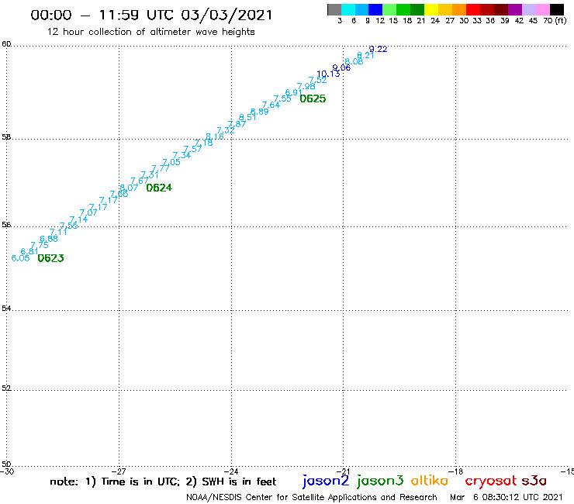Viewport: 574px width, 504px height.
Task: Select the altika legend label
Action: tap(430, 480)
